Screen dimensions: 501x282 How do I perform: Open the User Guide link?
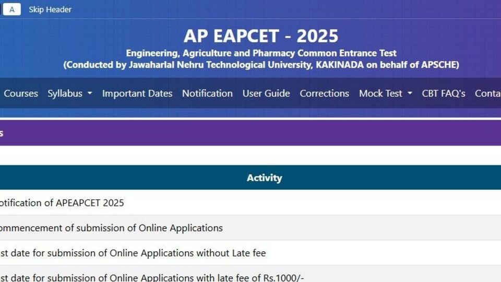click(x=266, y=93)
